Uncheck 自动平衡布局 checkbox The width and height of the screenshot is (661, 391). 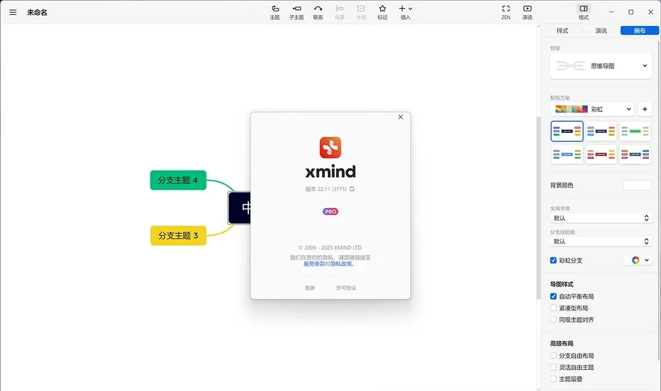(x=554, y=297)
